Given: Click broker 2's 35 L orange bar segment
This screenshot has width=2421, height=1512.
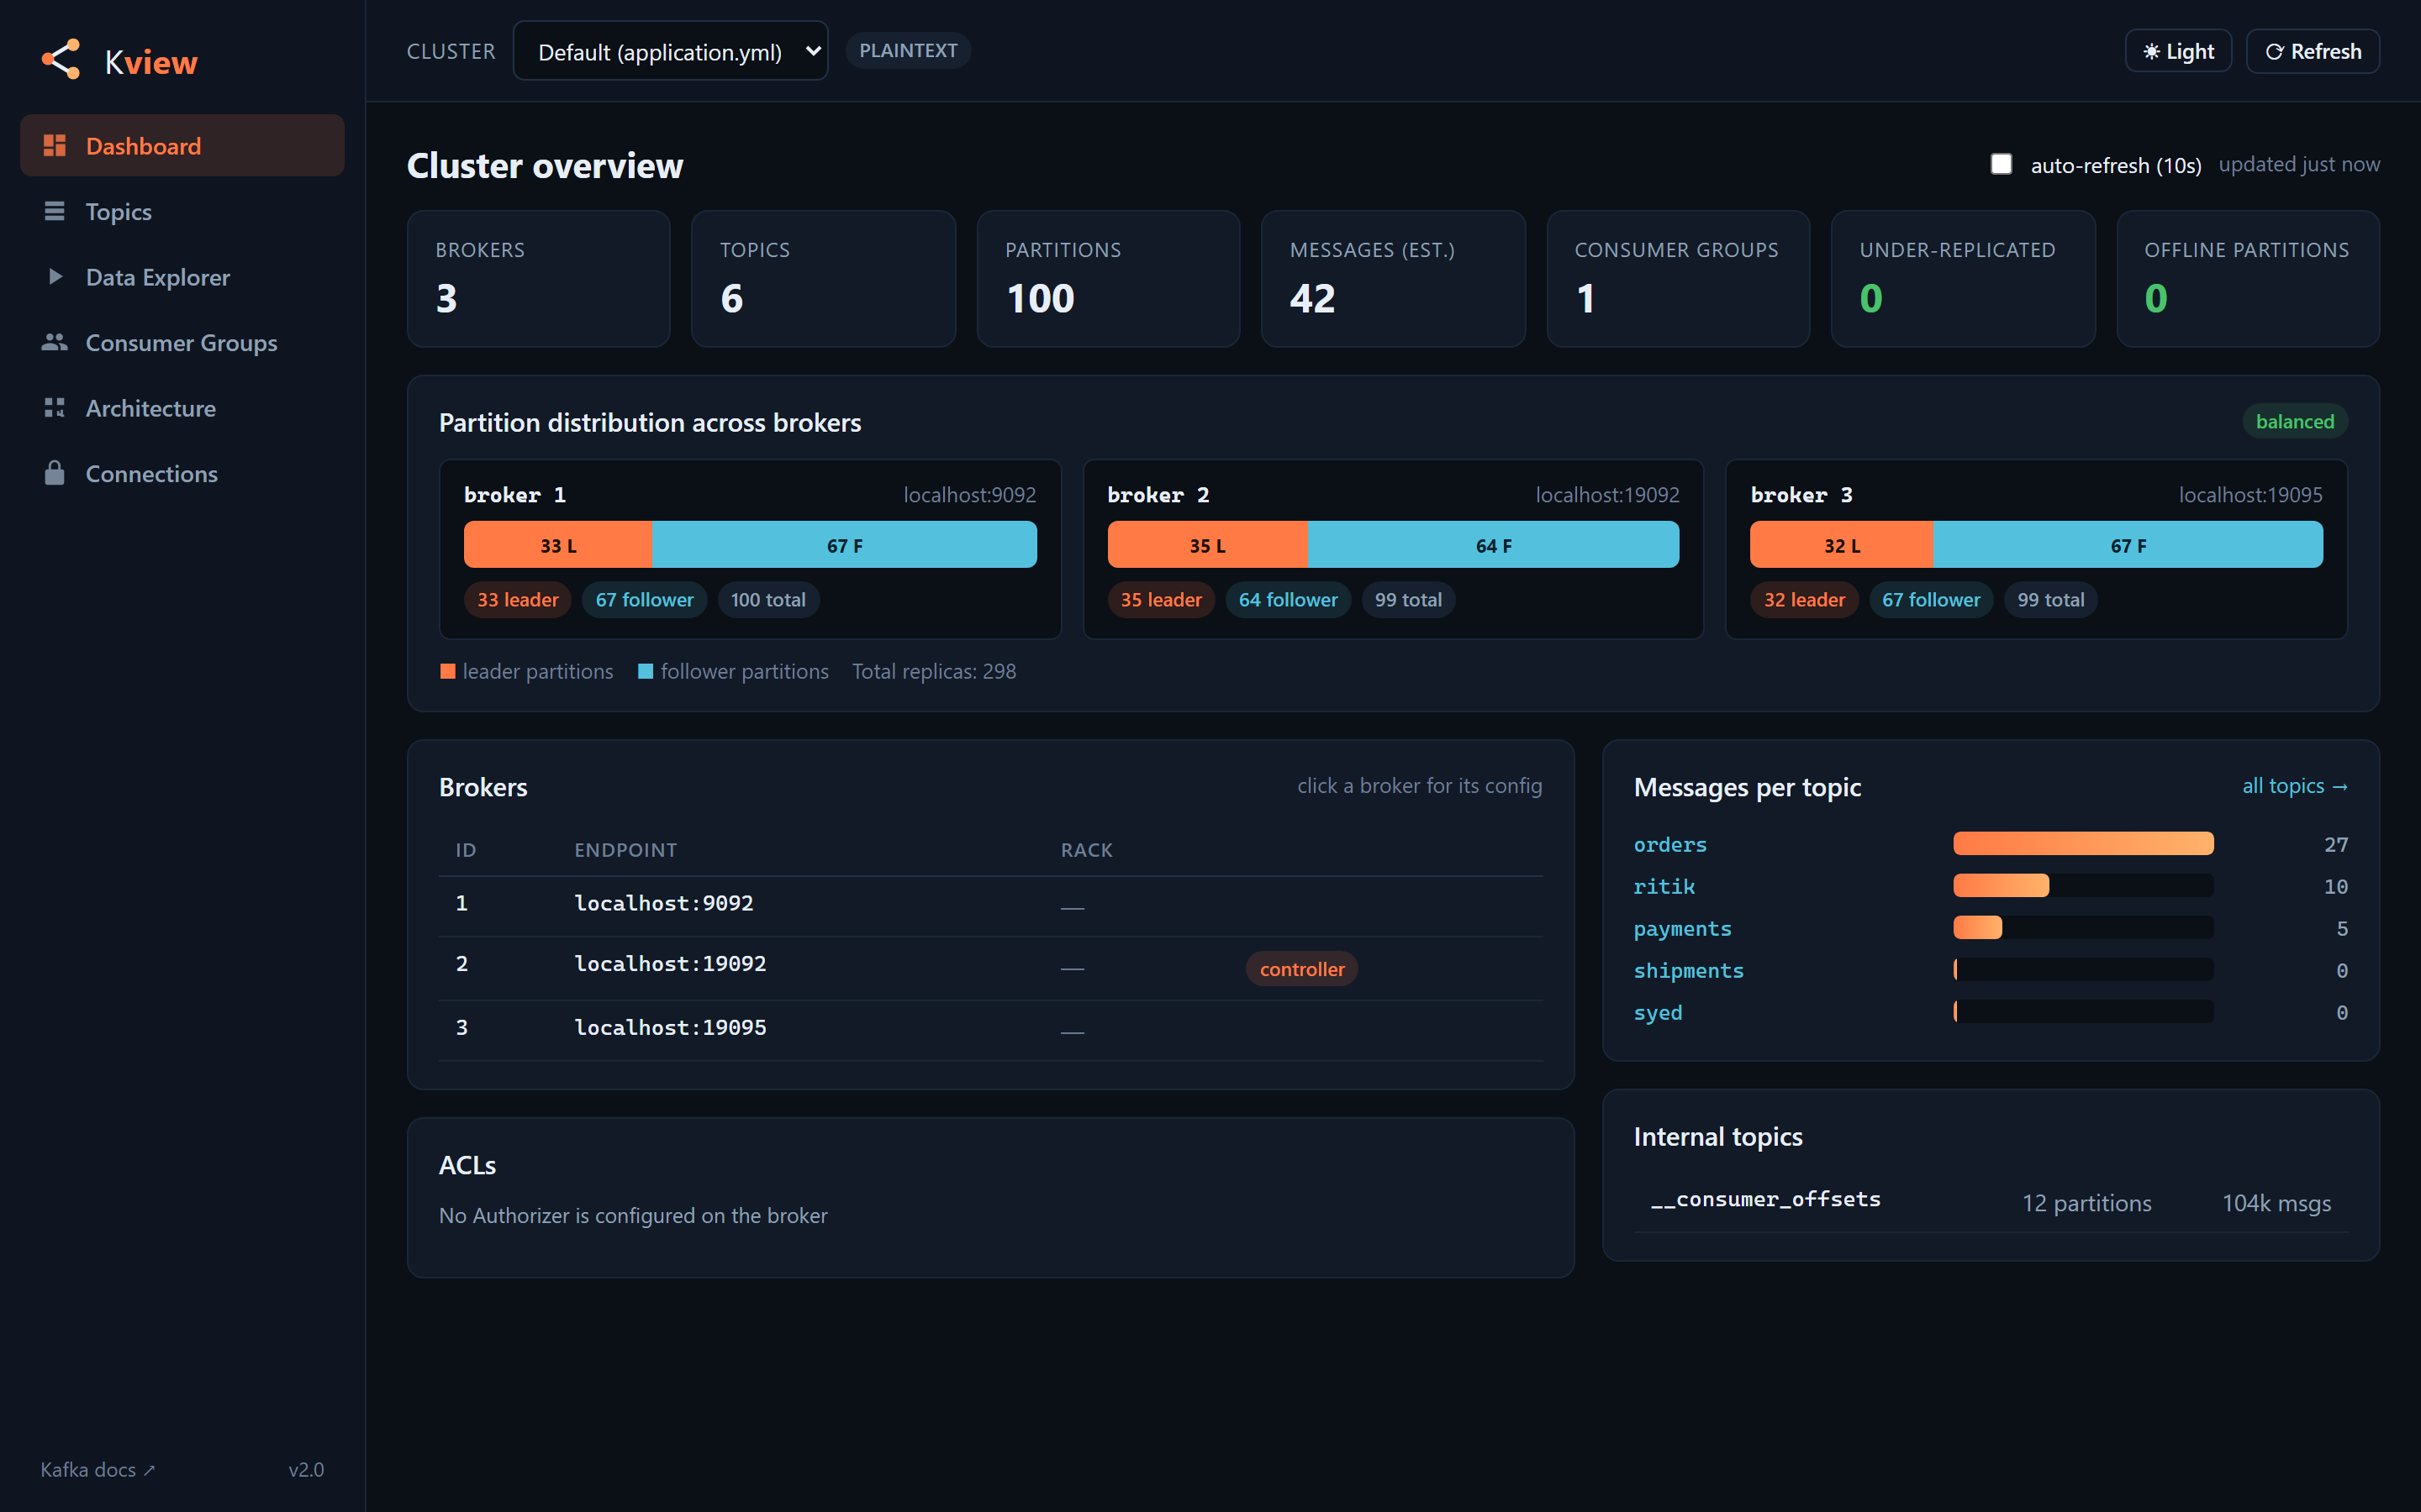Looking at the screenshot, I should click(x=1206, y=545).
